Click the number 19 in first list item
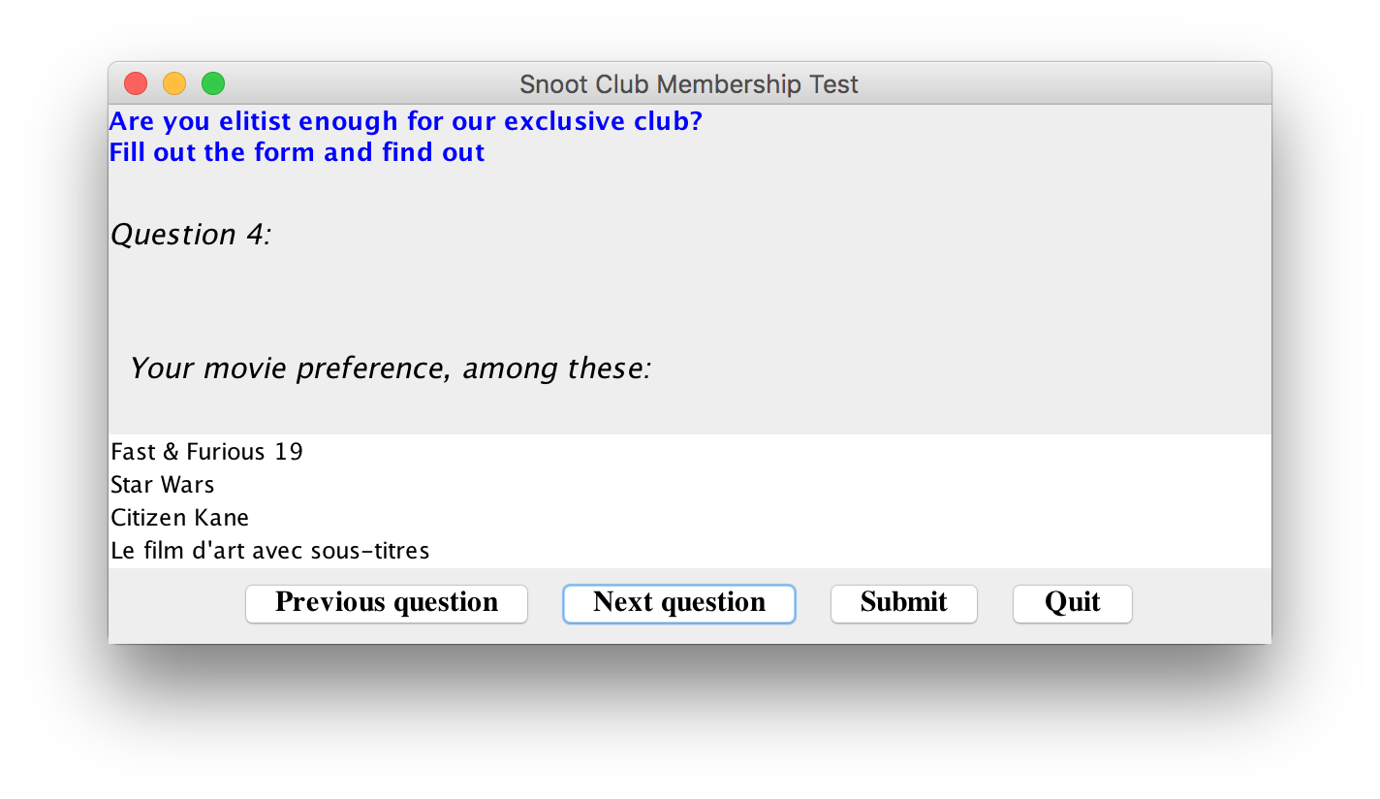This screenshot has height=799, width=1380. tap(288, 452)
